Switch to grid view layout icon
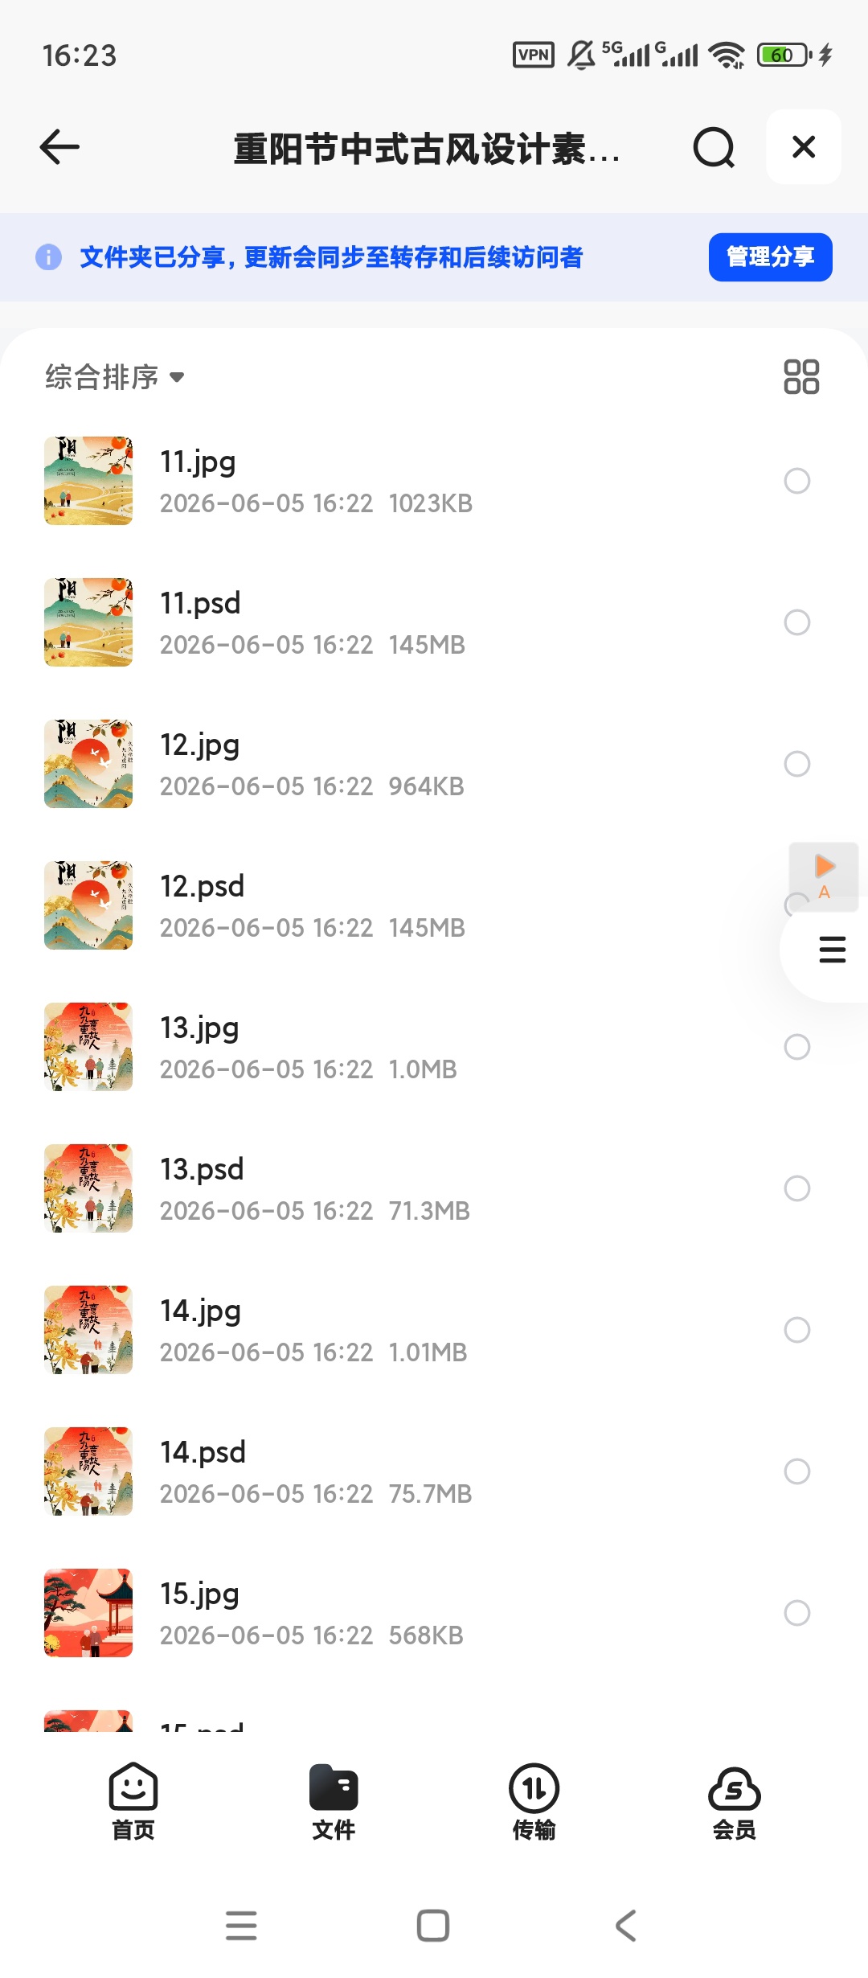This screenshot has height=1978, width=868. pos(801,376)
